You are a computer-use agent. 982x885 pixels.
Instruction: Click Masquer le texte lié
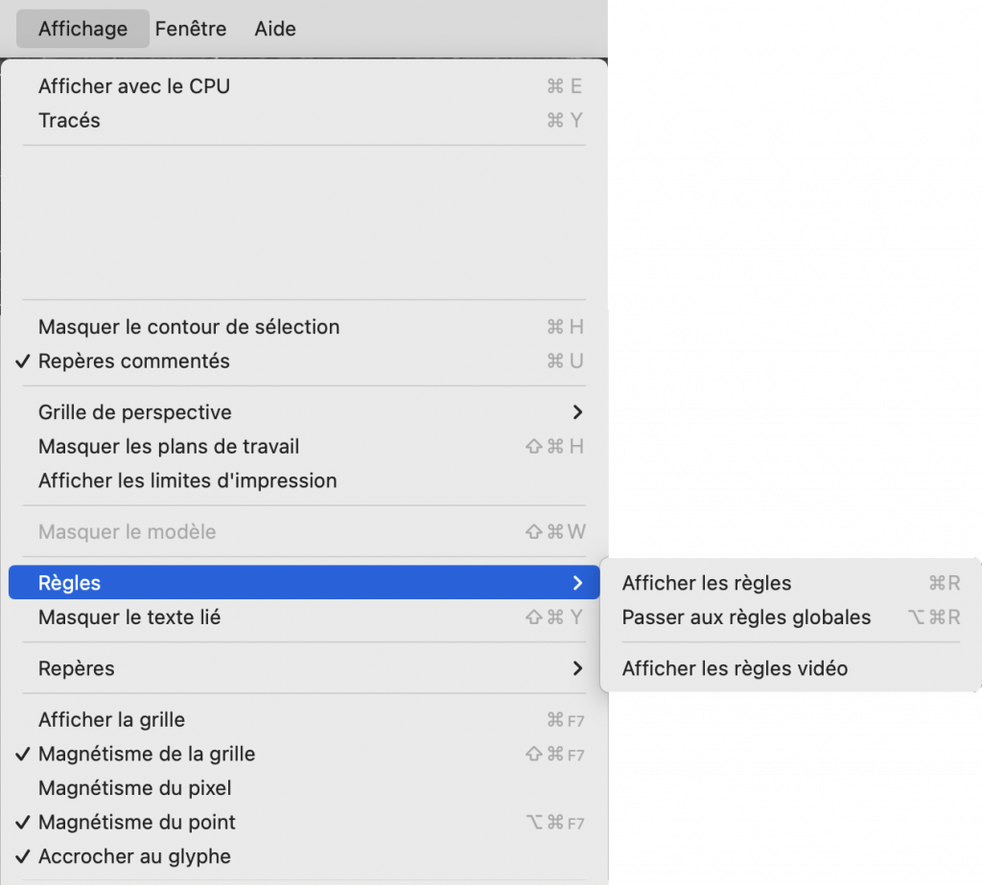[x=129, y=617]
